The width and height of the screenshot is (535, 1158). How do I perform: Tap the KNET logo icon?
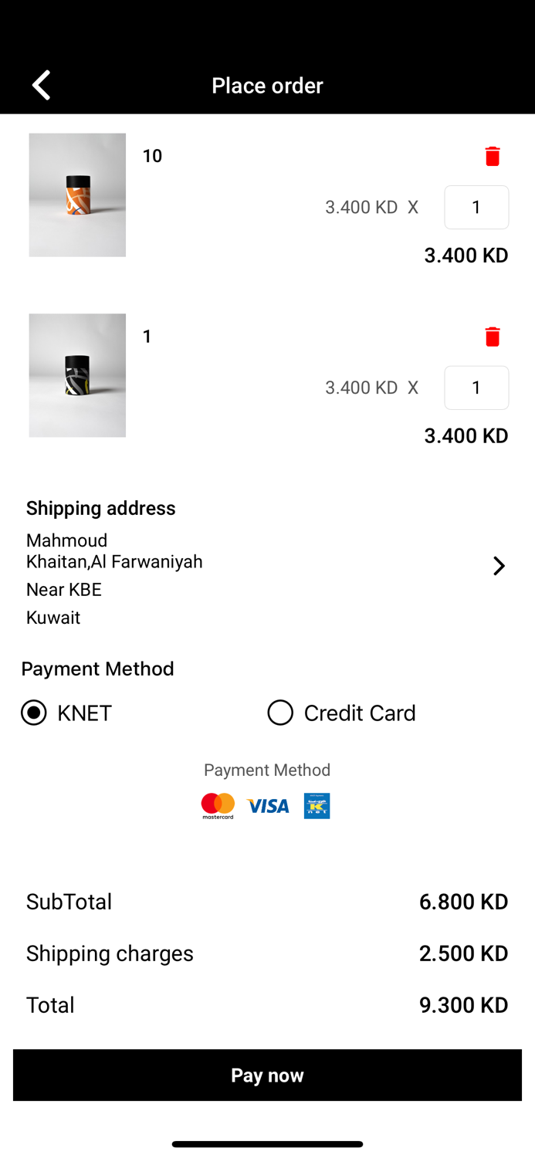pyautogui.click(x=317, y=806)
